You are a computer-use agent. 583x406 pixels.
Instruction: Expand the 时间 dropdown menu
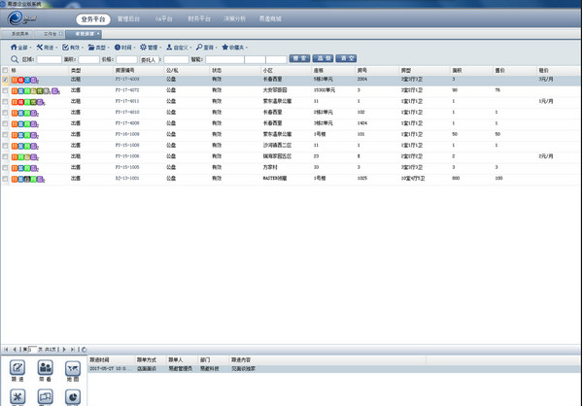click(x=123, y=47)
